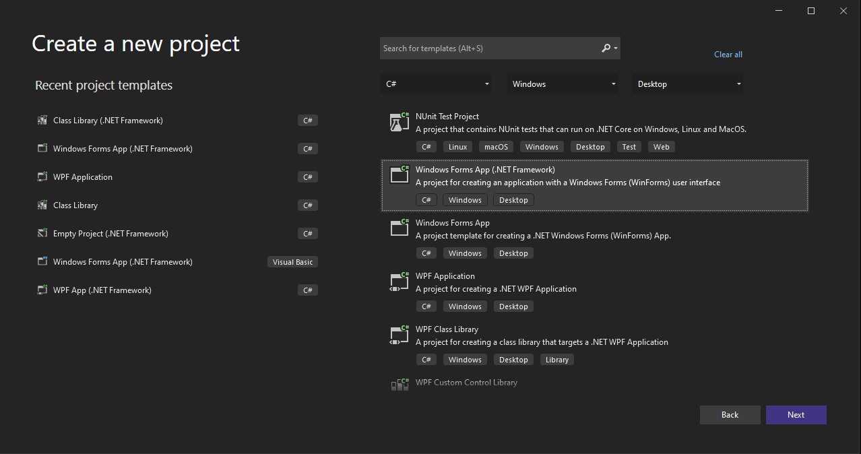Click the recent Class Library icon

coord(42,205)
